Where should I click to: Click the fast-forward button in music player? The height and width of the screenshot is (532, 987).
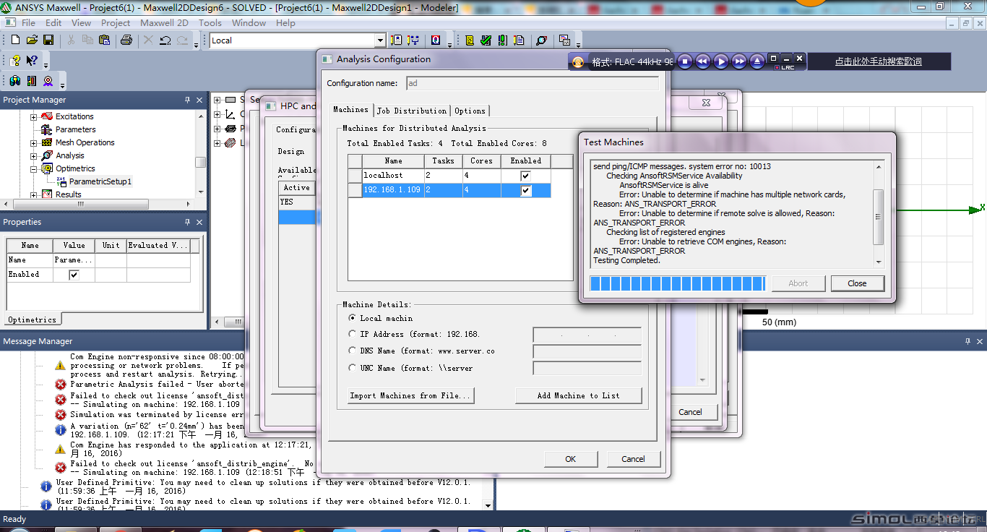tap(739, 62)
